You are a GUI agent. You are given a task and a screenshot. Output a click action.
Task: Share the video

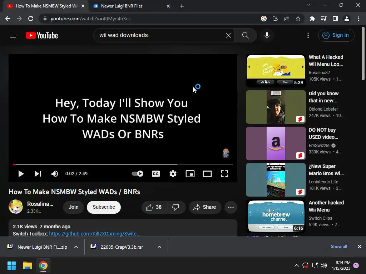tap(205, 207)
